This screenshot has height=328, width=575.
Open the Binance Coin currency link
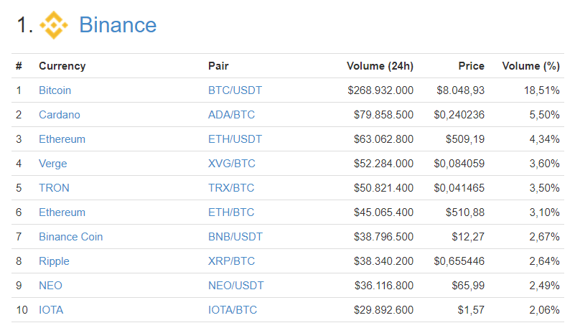[71, 237]
